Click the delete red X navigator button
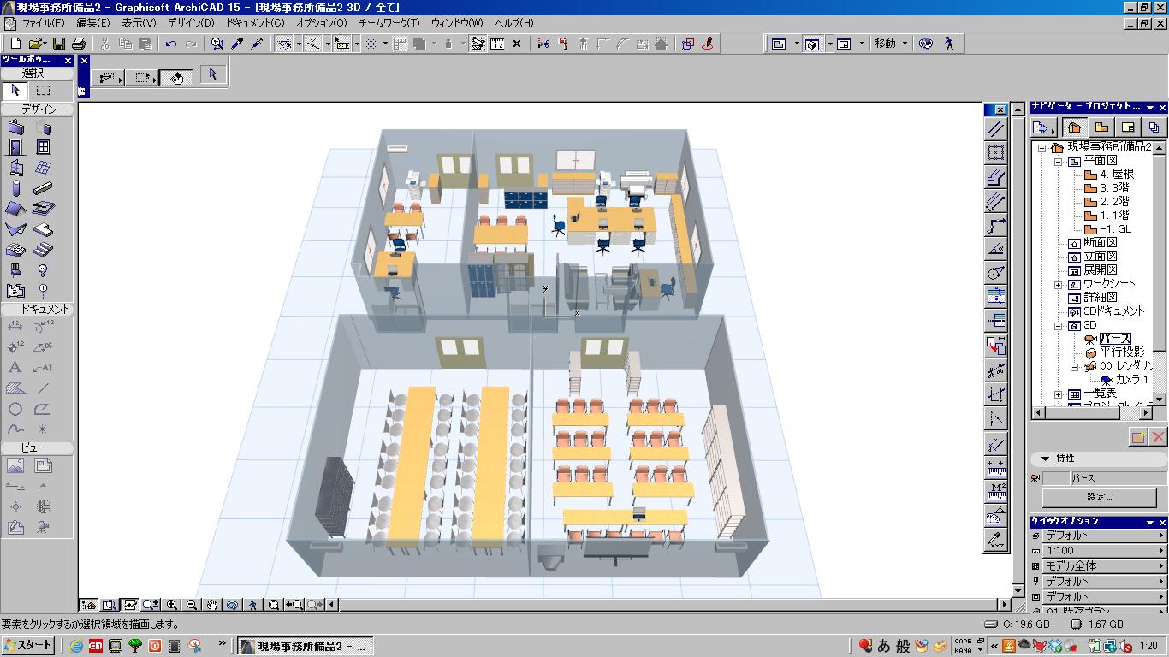 (x=1158, y=437)
